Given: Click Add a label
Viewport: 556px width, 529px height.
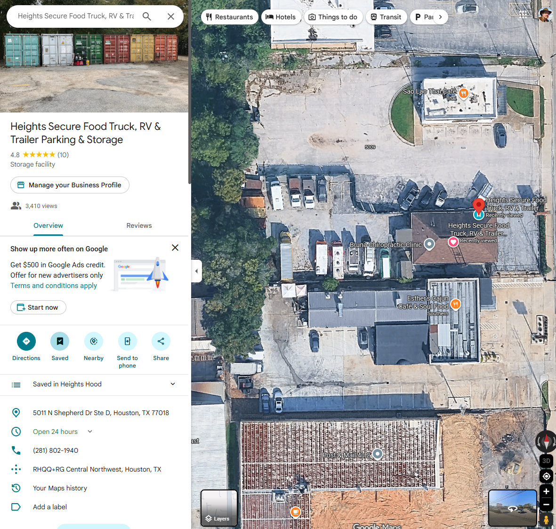Looking at the screenshot, I should (50, 507).
